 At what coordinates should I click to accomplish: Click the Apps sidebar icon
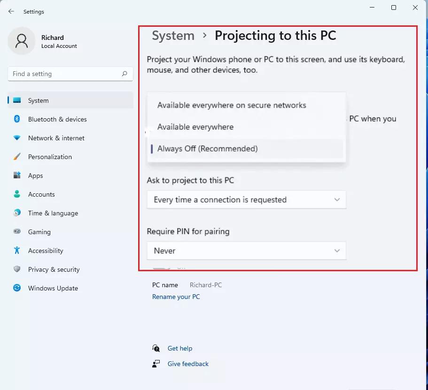coord(17,176)
